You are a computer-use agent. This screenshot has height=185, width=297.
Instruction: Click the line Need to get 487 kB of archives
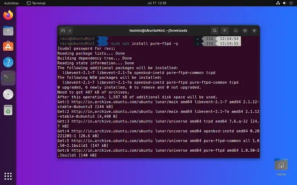94,92
